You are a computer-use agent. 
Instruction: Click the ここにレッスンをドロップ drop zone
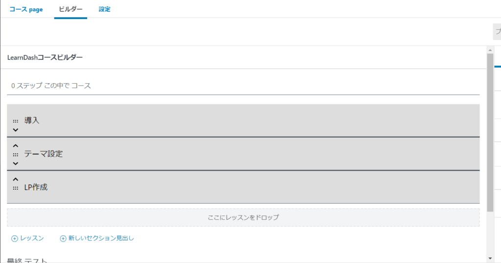(243, 217)
